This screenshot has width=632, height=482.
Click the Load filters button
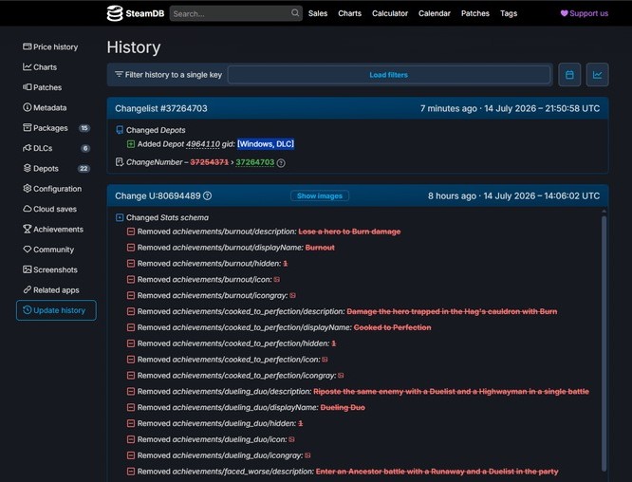click(389, 75)
